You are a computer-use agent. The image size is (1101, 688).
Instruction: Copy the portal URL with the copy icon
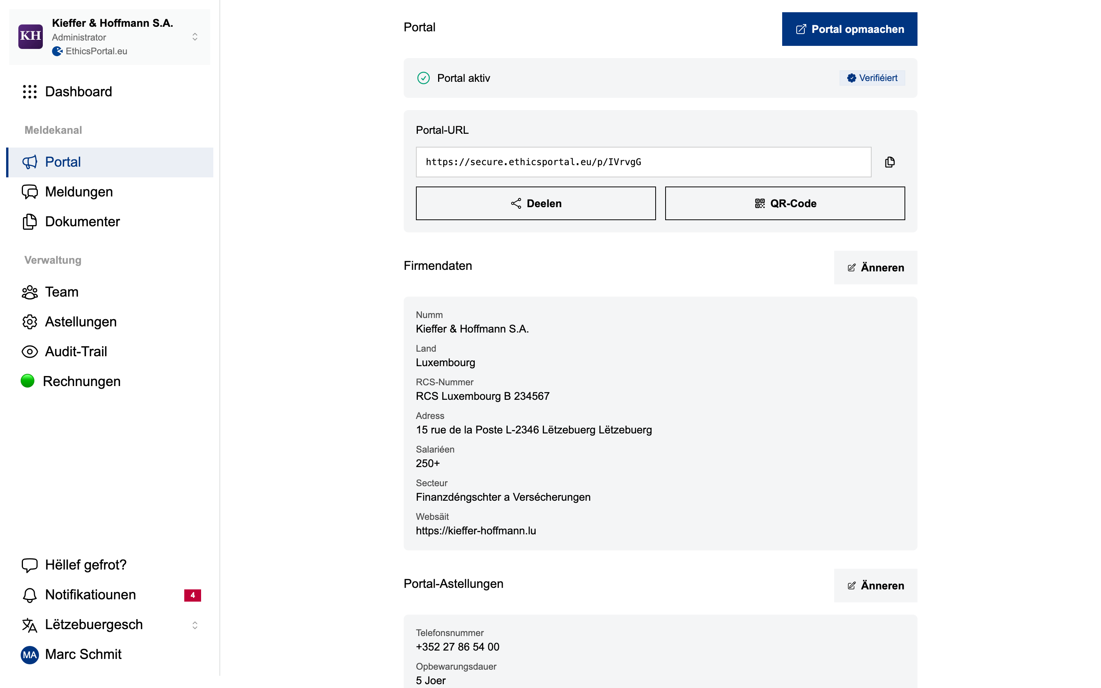pos(890,162)
